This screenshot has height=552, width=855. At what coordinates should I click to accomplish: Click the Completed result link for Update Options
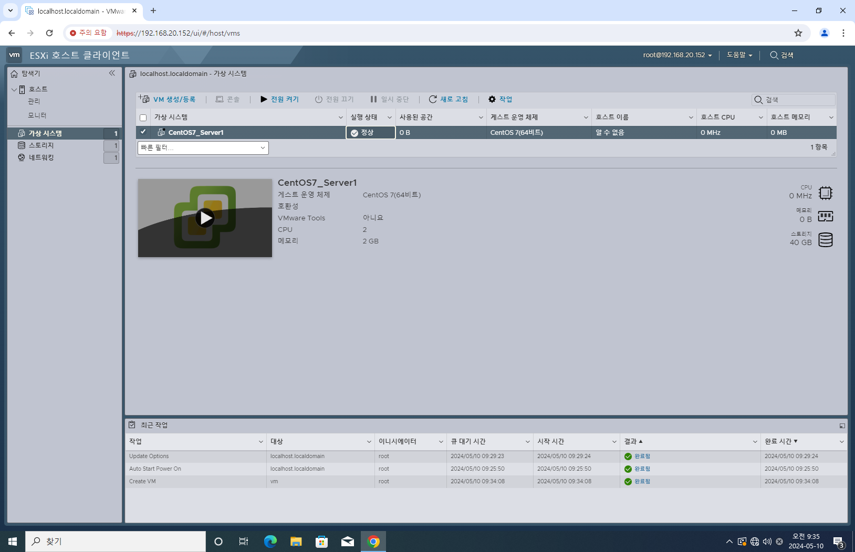coord(642,456)
